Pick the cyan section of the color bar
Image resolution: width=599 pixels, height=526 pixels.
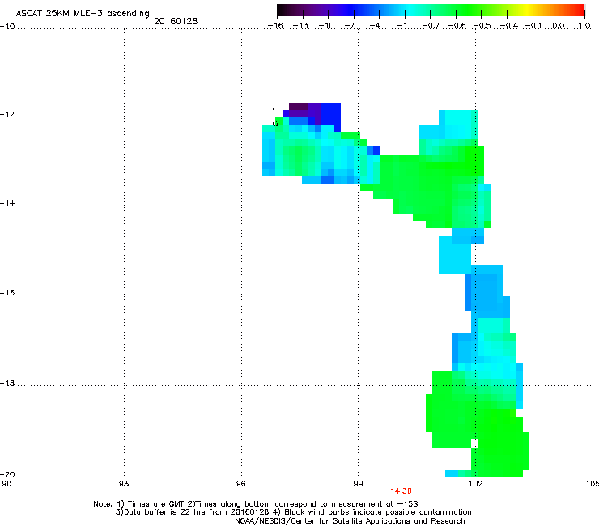tap(410, 11)
